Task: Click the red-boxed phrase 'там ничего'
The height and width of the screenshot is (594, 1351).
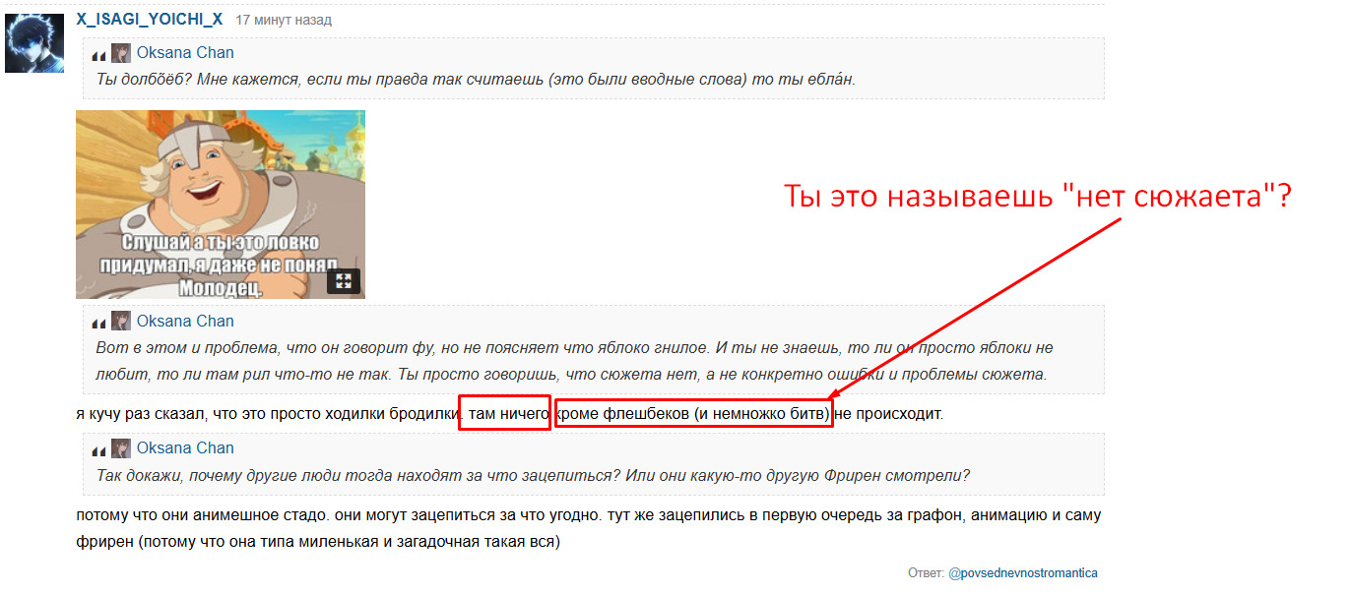Action: [504, 414]
